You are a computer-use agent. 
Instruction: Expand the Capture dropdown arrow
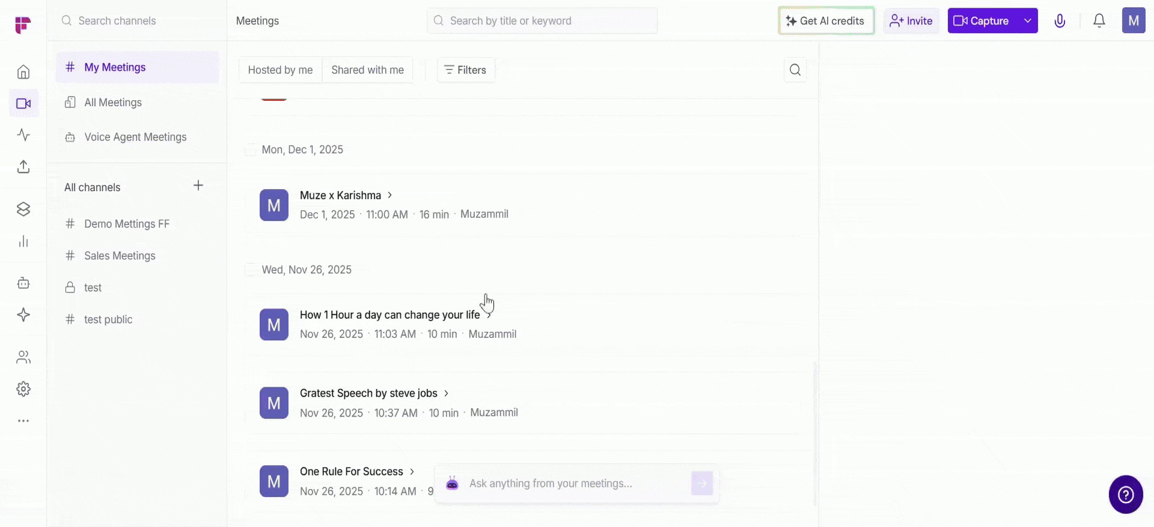pyautogui.click(x=1028, y=21)
